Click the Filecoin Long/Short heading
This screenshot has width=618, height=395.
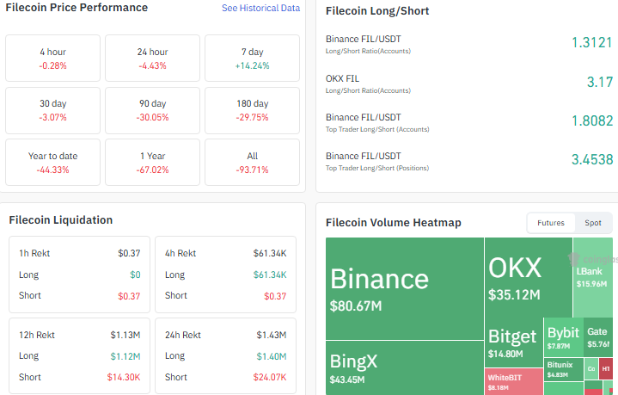tap(377, 11)
